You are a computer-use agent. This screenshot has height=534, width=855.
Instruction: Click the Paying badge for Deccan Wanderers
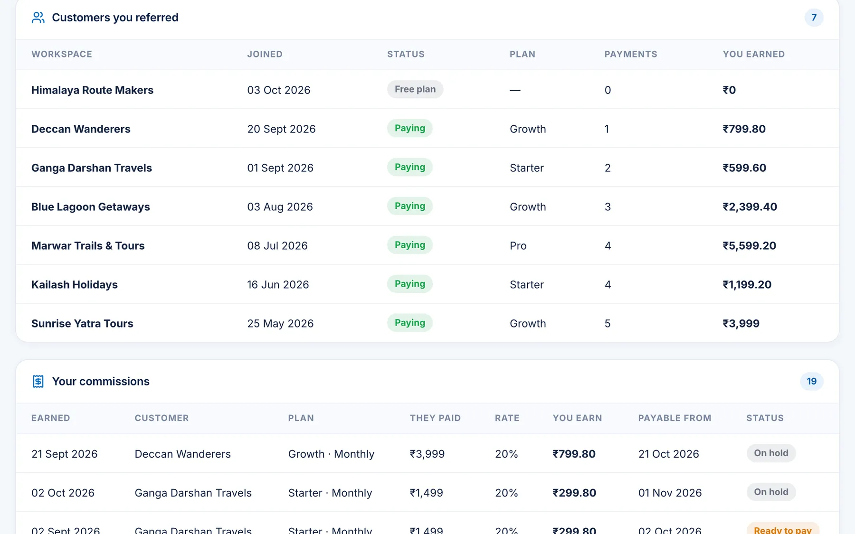410,128
